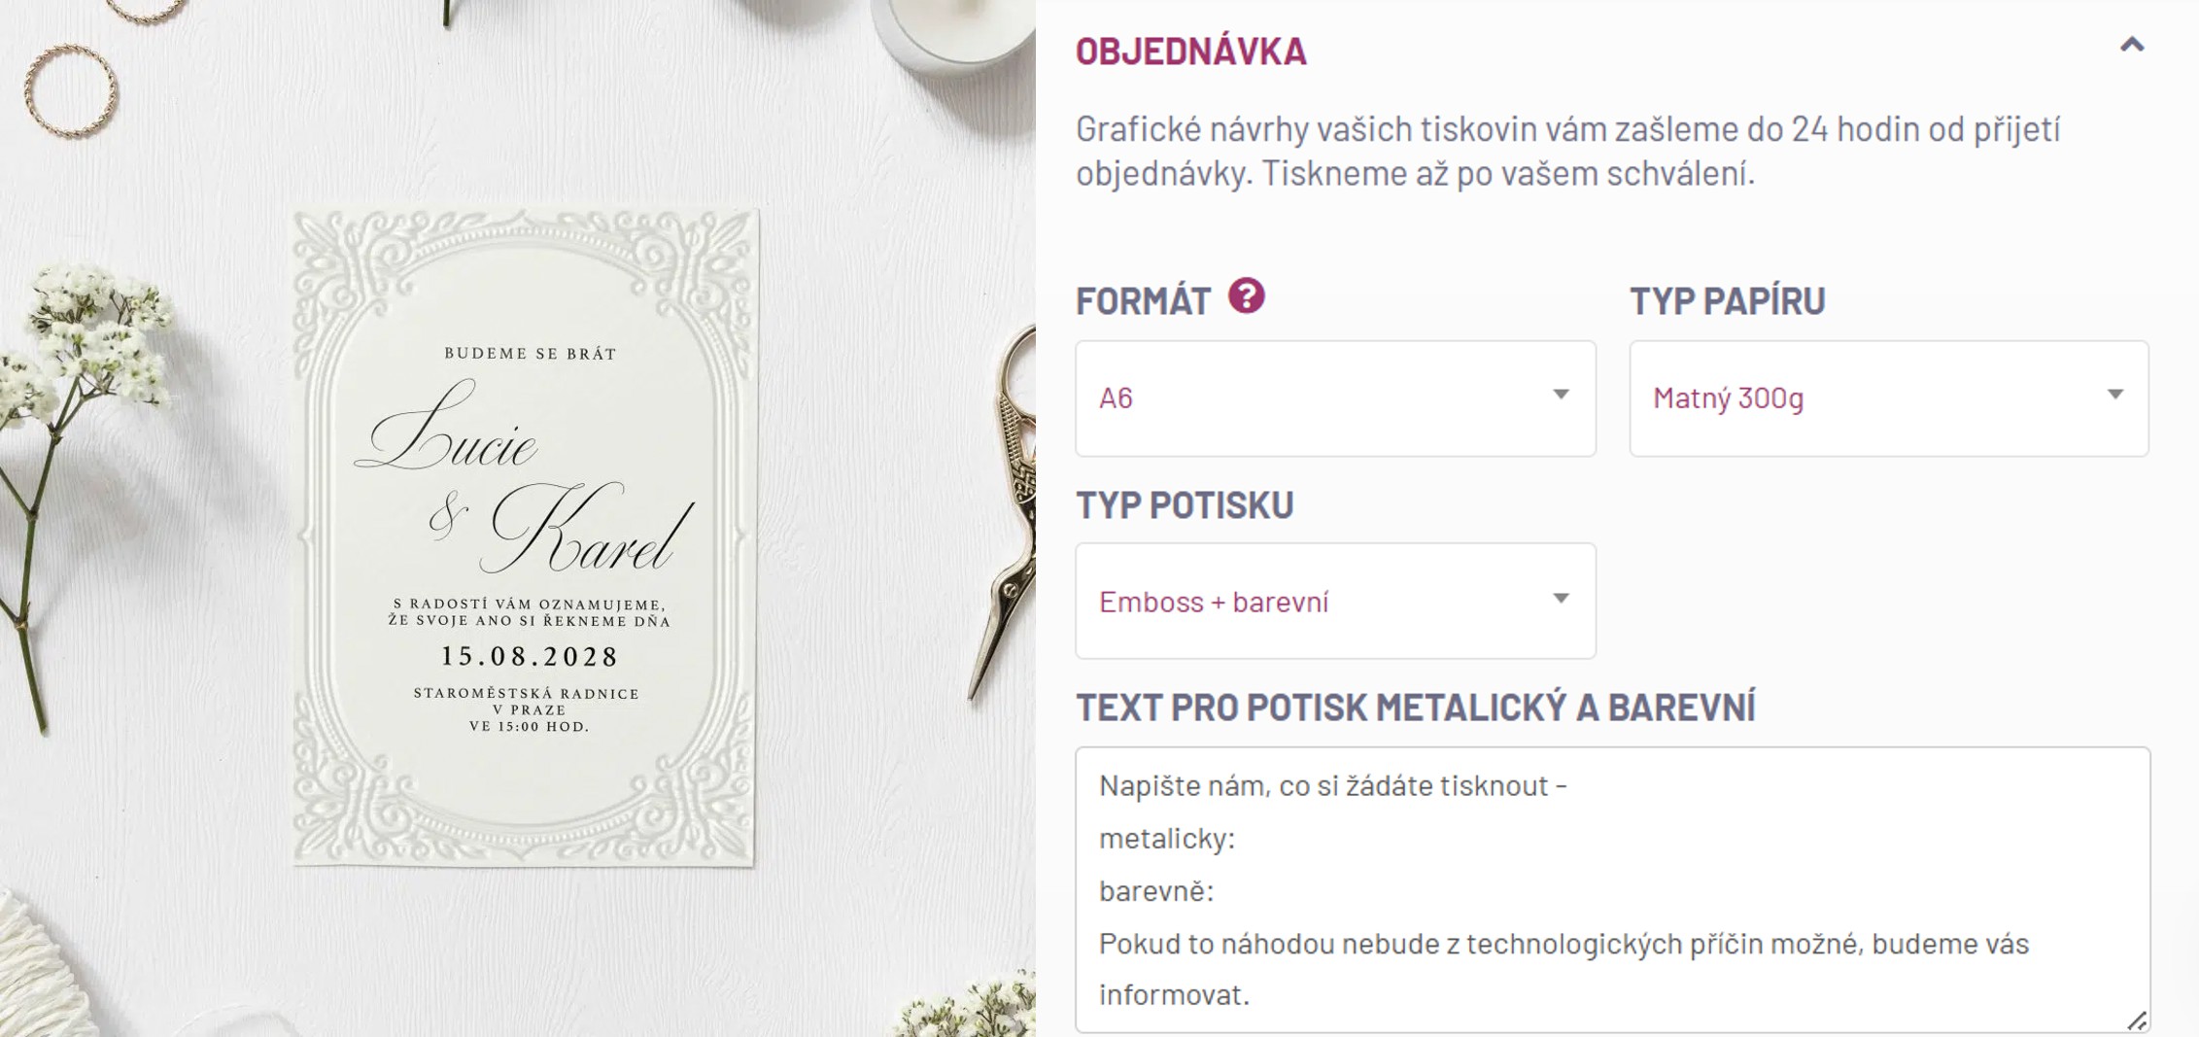Click the OBJEDNÁVKA section heading

click(1190, 51)
